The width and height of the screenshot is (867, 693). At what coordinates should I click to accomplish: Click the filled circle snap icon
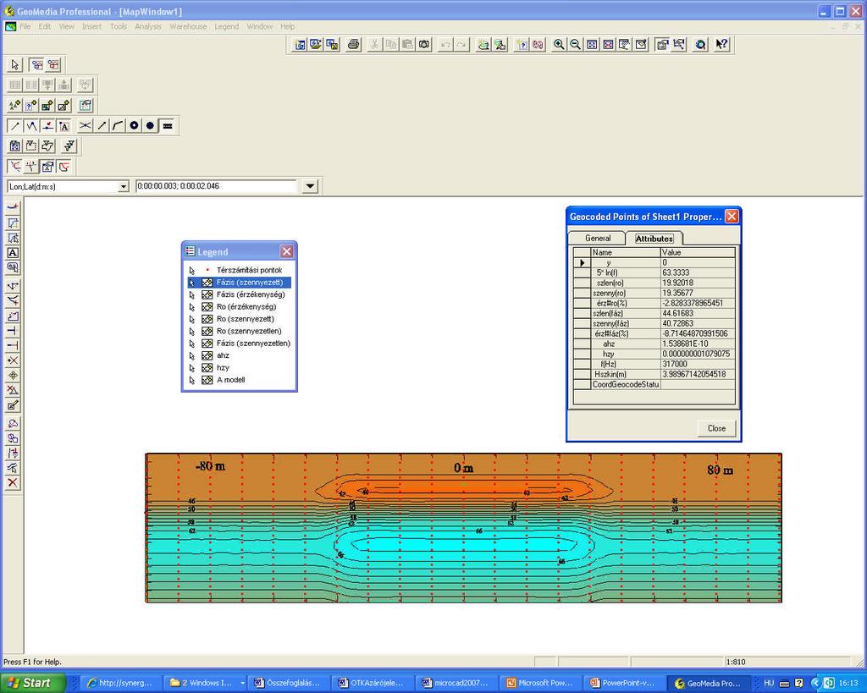pyautogui.click(x=150, y=126)
